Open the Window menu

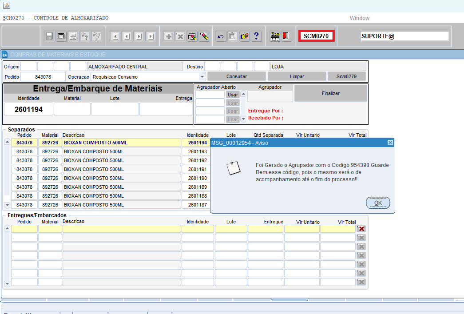pos(359,18)
